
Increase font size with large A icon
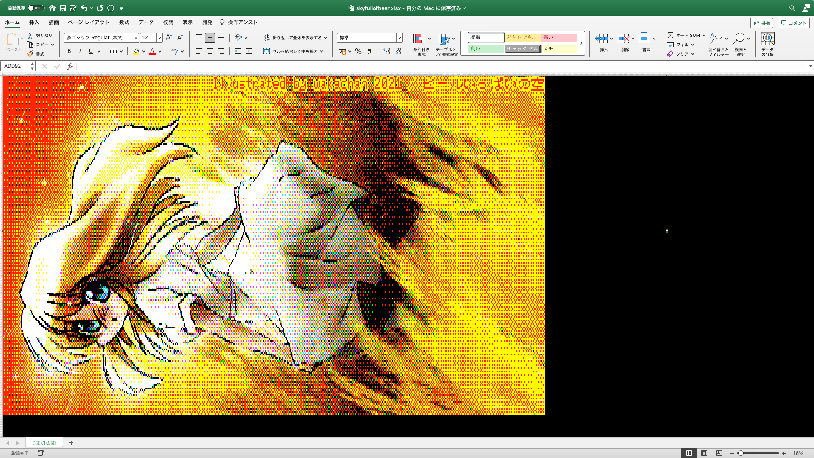click(x=169, y=38)
